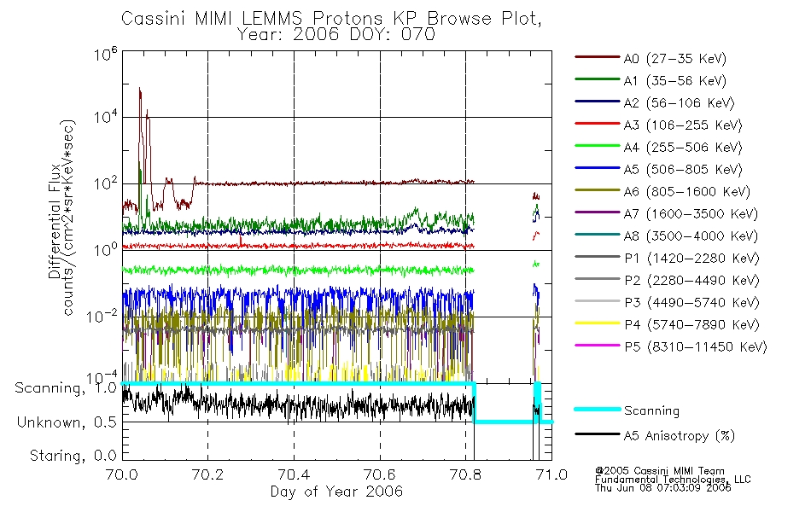Click the y-axis label 10^2
This screenshot has height=512, width=811.
click(106, 183)
